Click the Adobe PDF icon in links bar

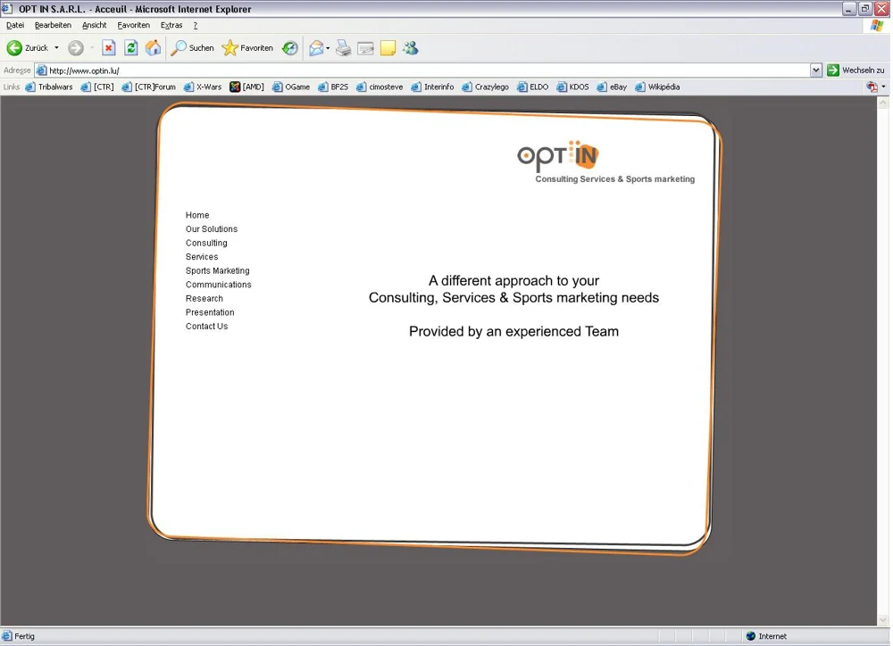click(872, 87)
